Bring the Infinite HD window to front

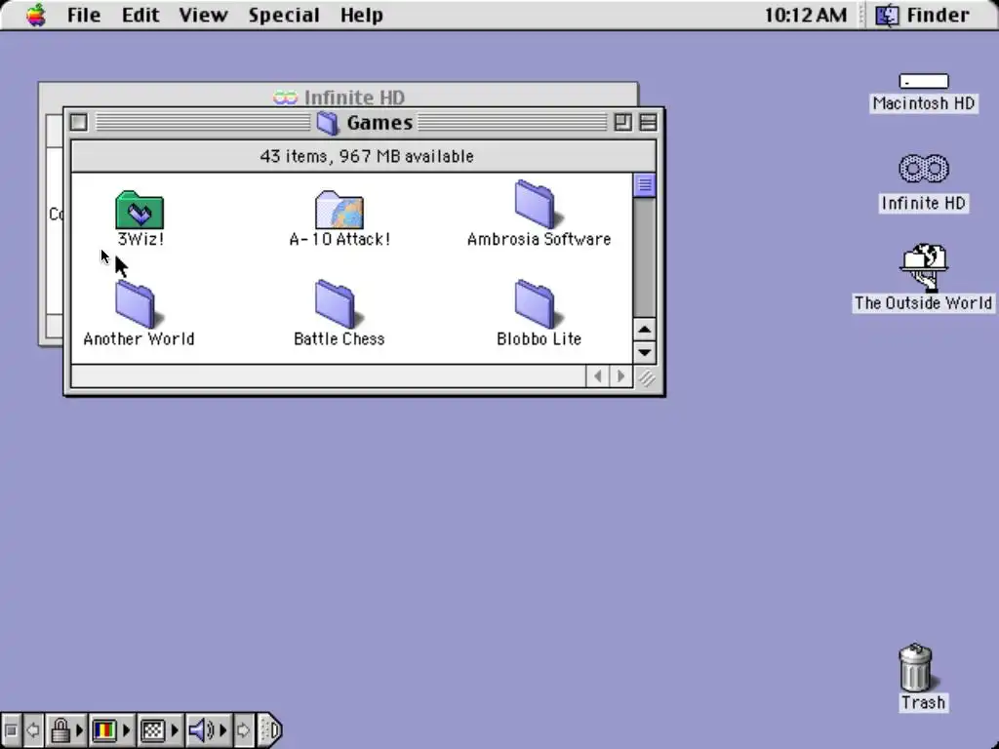click(x=339, y=97)
